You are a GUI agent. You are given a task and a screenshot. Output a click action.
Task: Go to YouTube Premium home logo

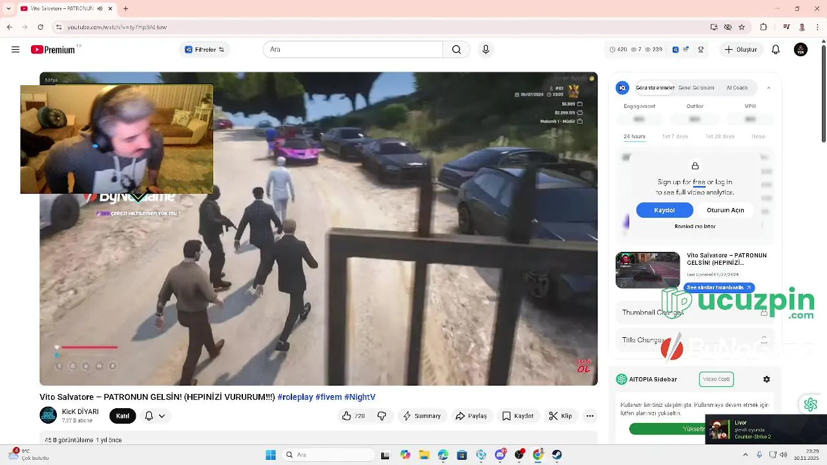click(53, 50)
